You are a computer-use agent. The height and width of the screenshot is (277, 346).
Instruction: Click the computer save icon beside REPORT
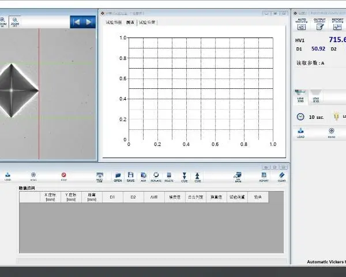[x=238, y=177]
